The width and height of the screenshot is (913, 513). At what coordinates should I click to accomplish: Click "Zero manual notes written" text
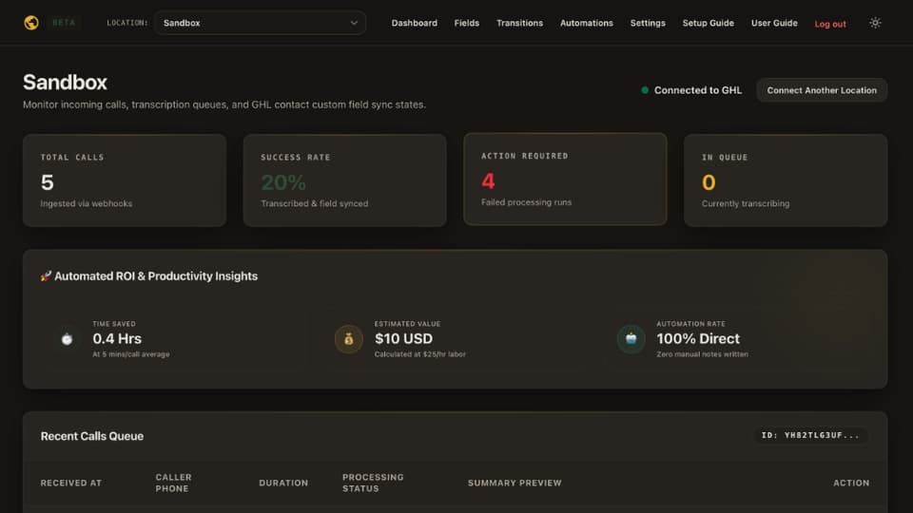coord(702,354)
